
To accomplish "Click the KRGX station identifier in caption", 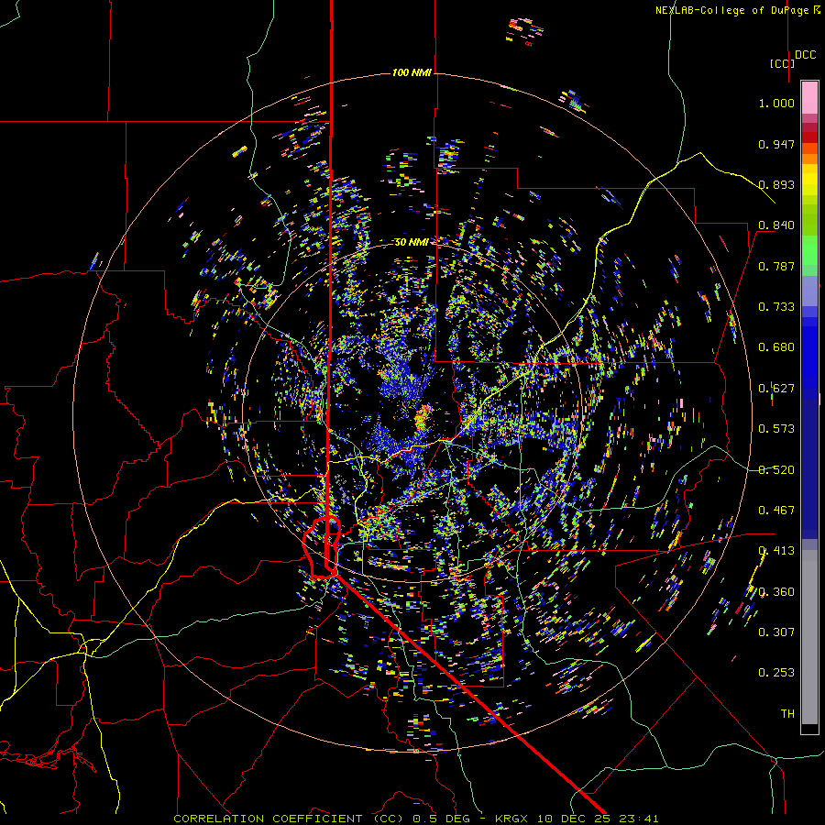I will pyautogui.click(x=512, y=819).
